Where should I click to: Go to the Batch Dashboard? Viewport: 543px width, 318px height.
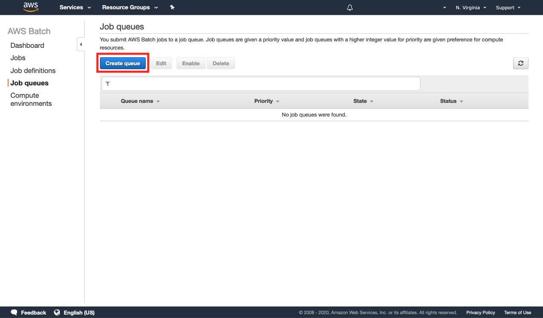click(x=27, y=45)
